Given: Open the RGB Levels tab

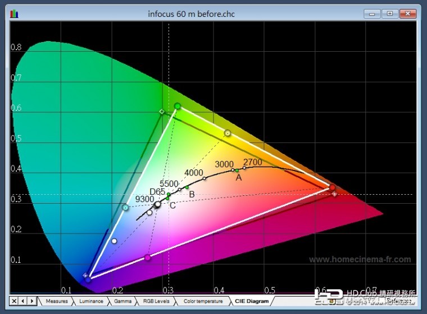Looking at the screenshot, I should (156, 301).
